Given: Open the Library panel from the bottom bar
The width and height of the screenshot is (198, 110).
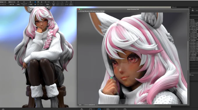Looking at the screenshot, I should (x=91, y=109).
